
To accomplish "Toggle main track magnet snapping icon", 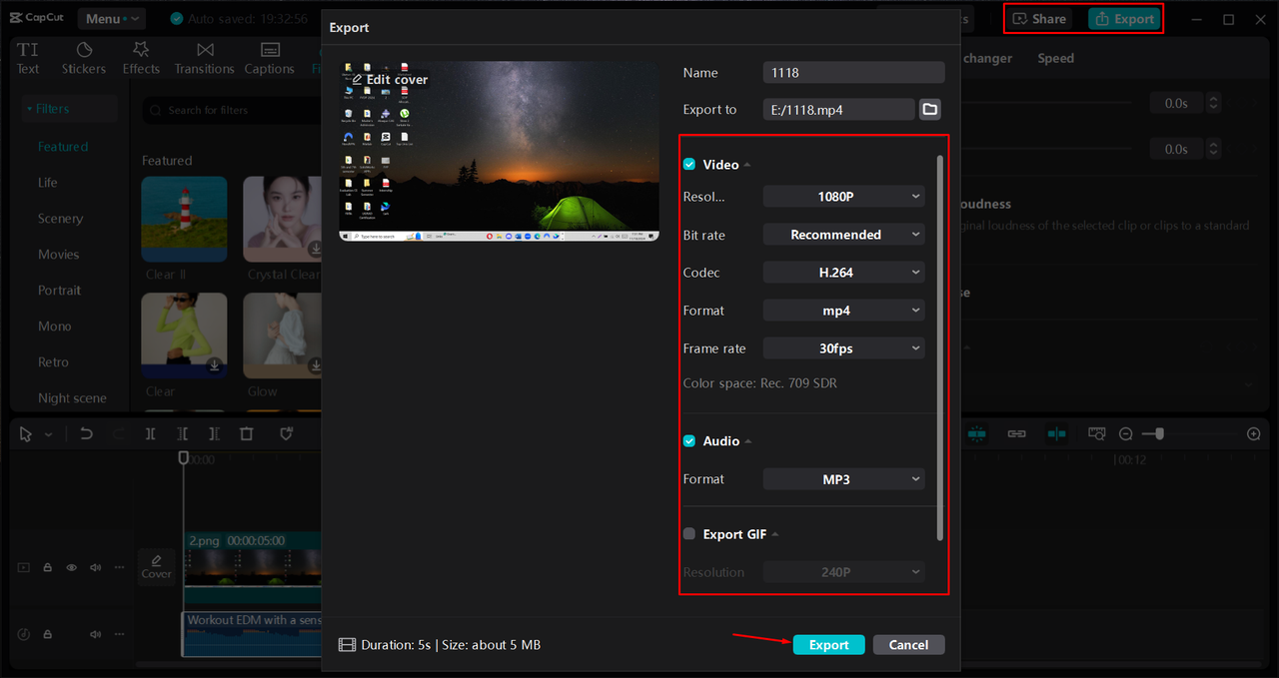I will coord(977,434).
